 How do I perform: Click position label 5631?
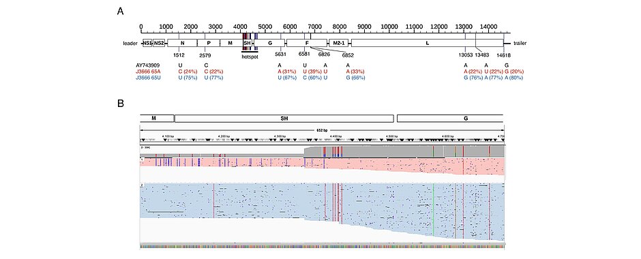click(x=280, y=55)
